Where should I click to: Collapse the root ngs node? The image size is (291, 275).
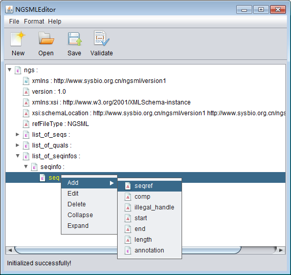click(x=10, y=70)
